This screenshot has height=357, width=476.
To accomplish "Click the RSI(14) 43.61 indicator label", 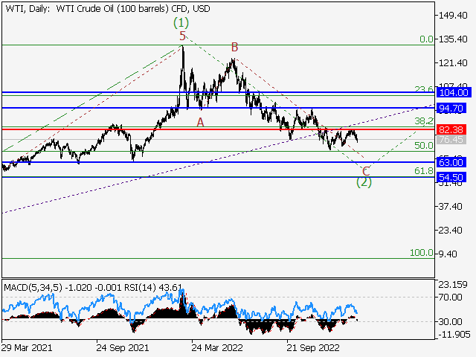I will coord(154,287).
